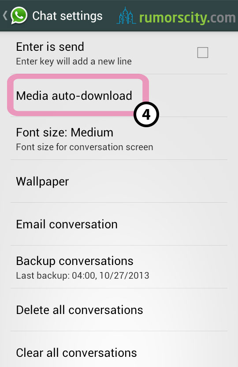Start Backup conversations

pos(119,267)
